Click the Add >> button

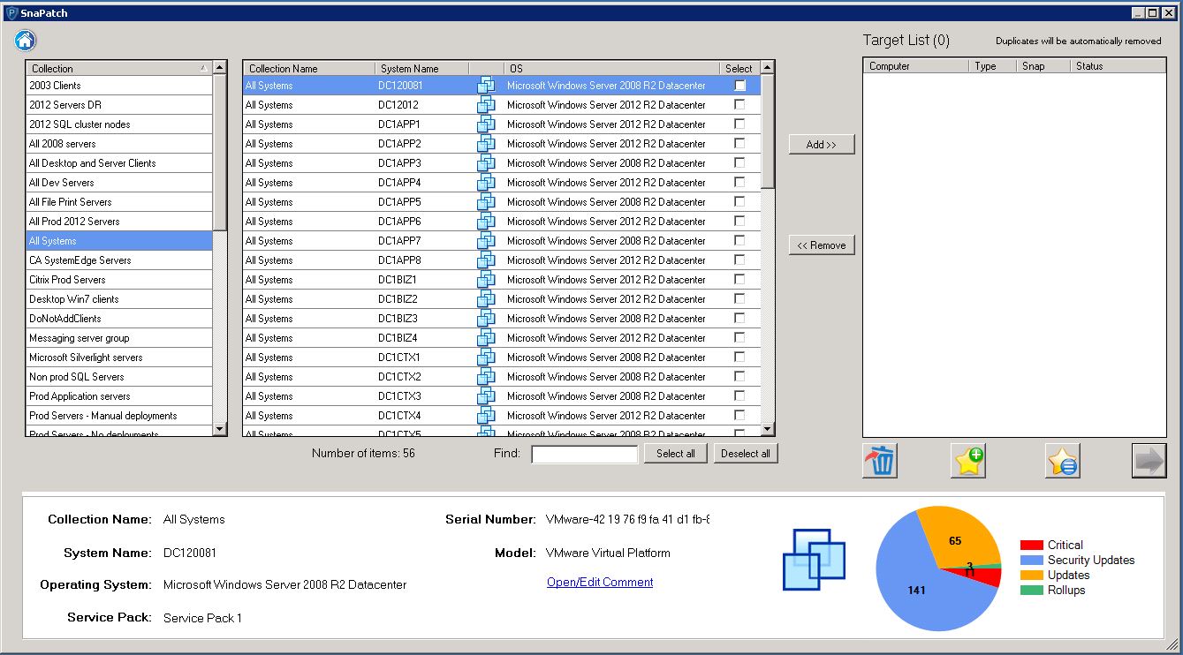click(x=822, y=145)
